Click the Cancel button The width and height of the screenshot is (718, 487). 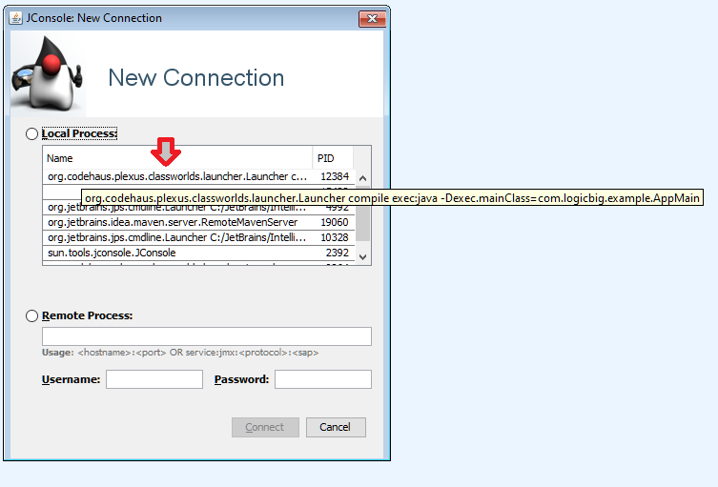coord(336,427)
